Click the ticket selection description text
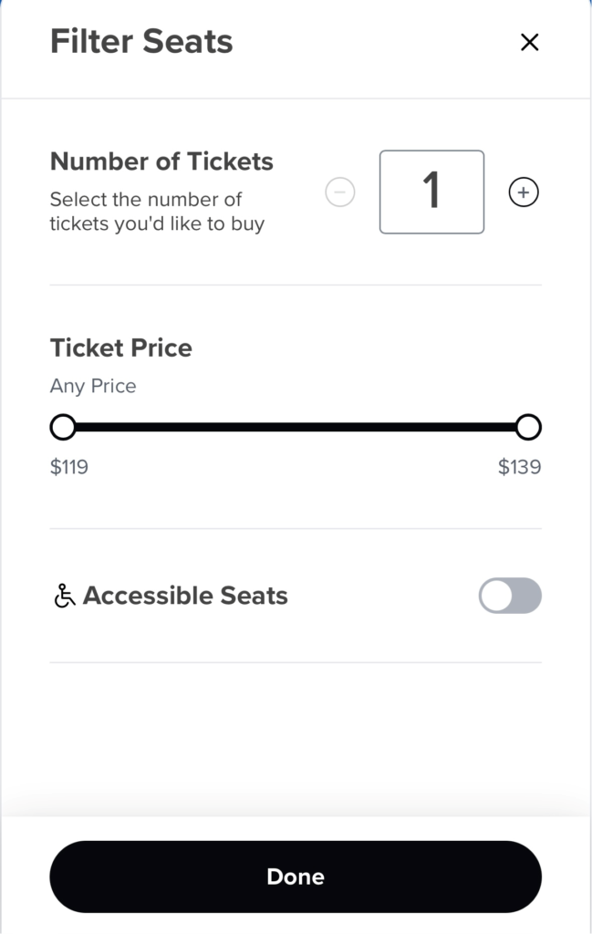Viewport: 592px width, 934px height. click(x=157, y=212)
